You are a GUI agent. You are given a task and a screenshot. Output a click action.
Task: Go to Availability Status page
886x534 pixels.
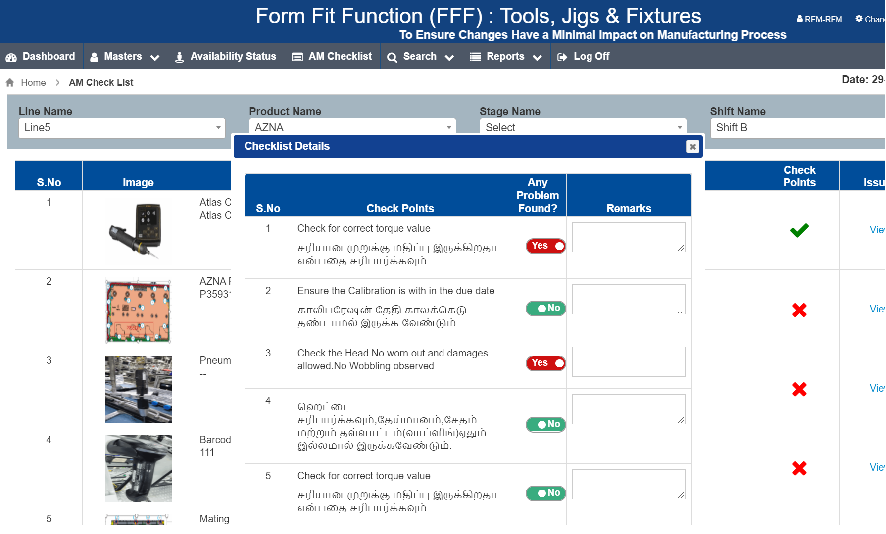coord(226,56)
